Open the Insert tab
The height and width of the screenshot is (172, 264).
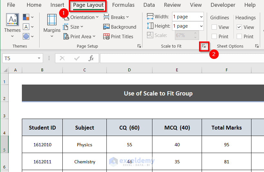57,5
